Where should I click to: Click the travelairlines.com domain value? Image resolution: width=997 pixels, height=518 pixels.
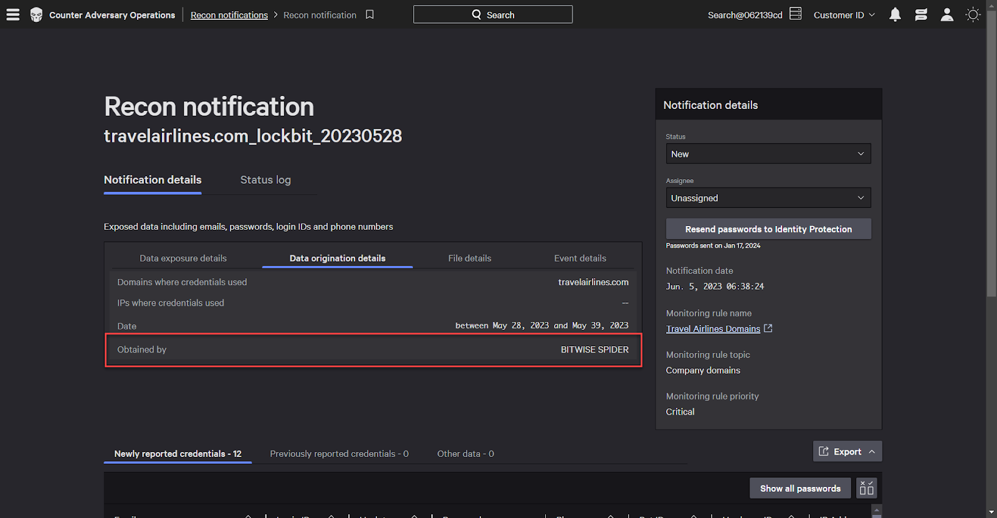pyautogui.click(x=593, y=282)
